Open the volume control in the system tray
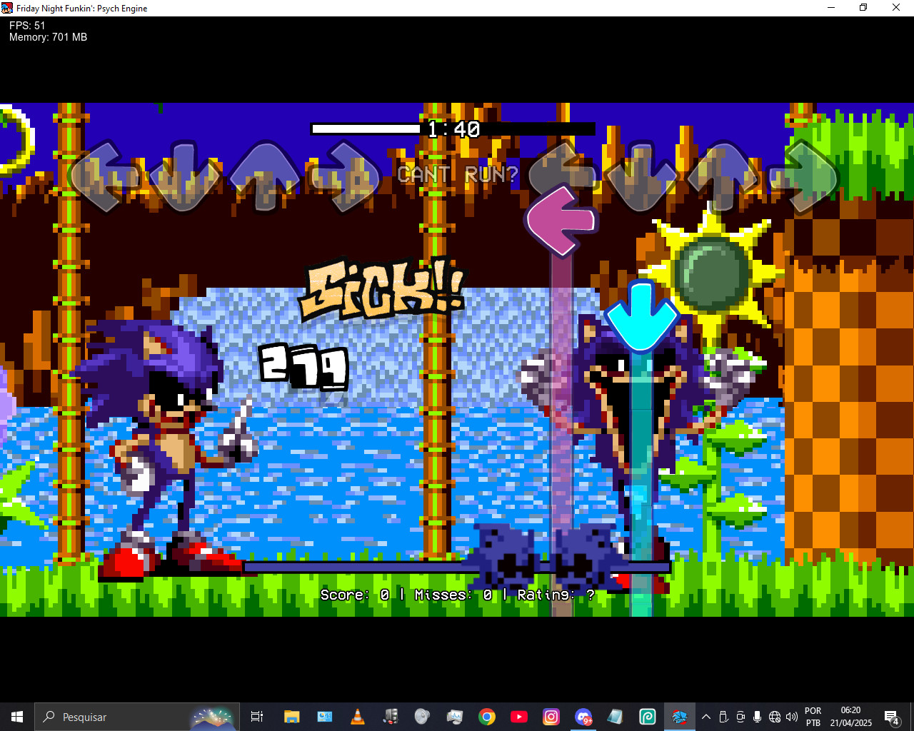Screen dimensions: 914x731 click(x=791, y=717)
